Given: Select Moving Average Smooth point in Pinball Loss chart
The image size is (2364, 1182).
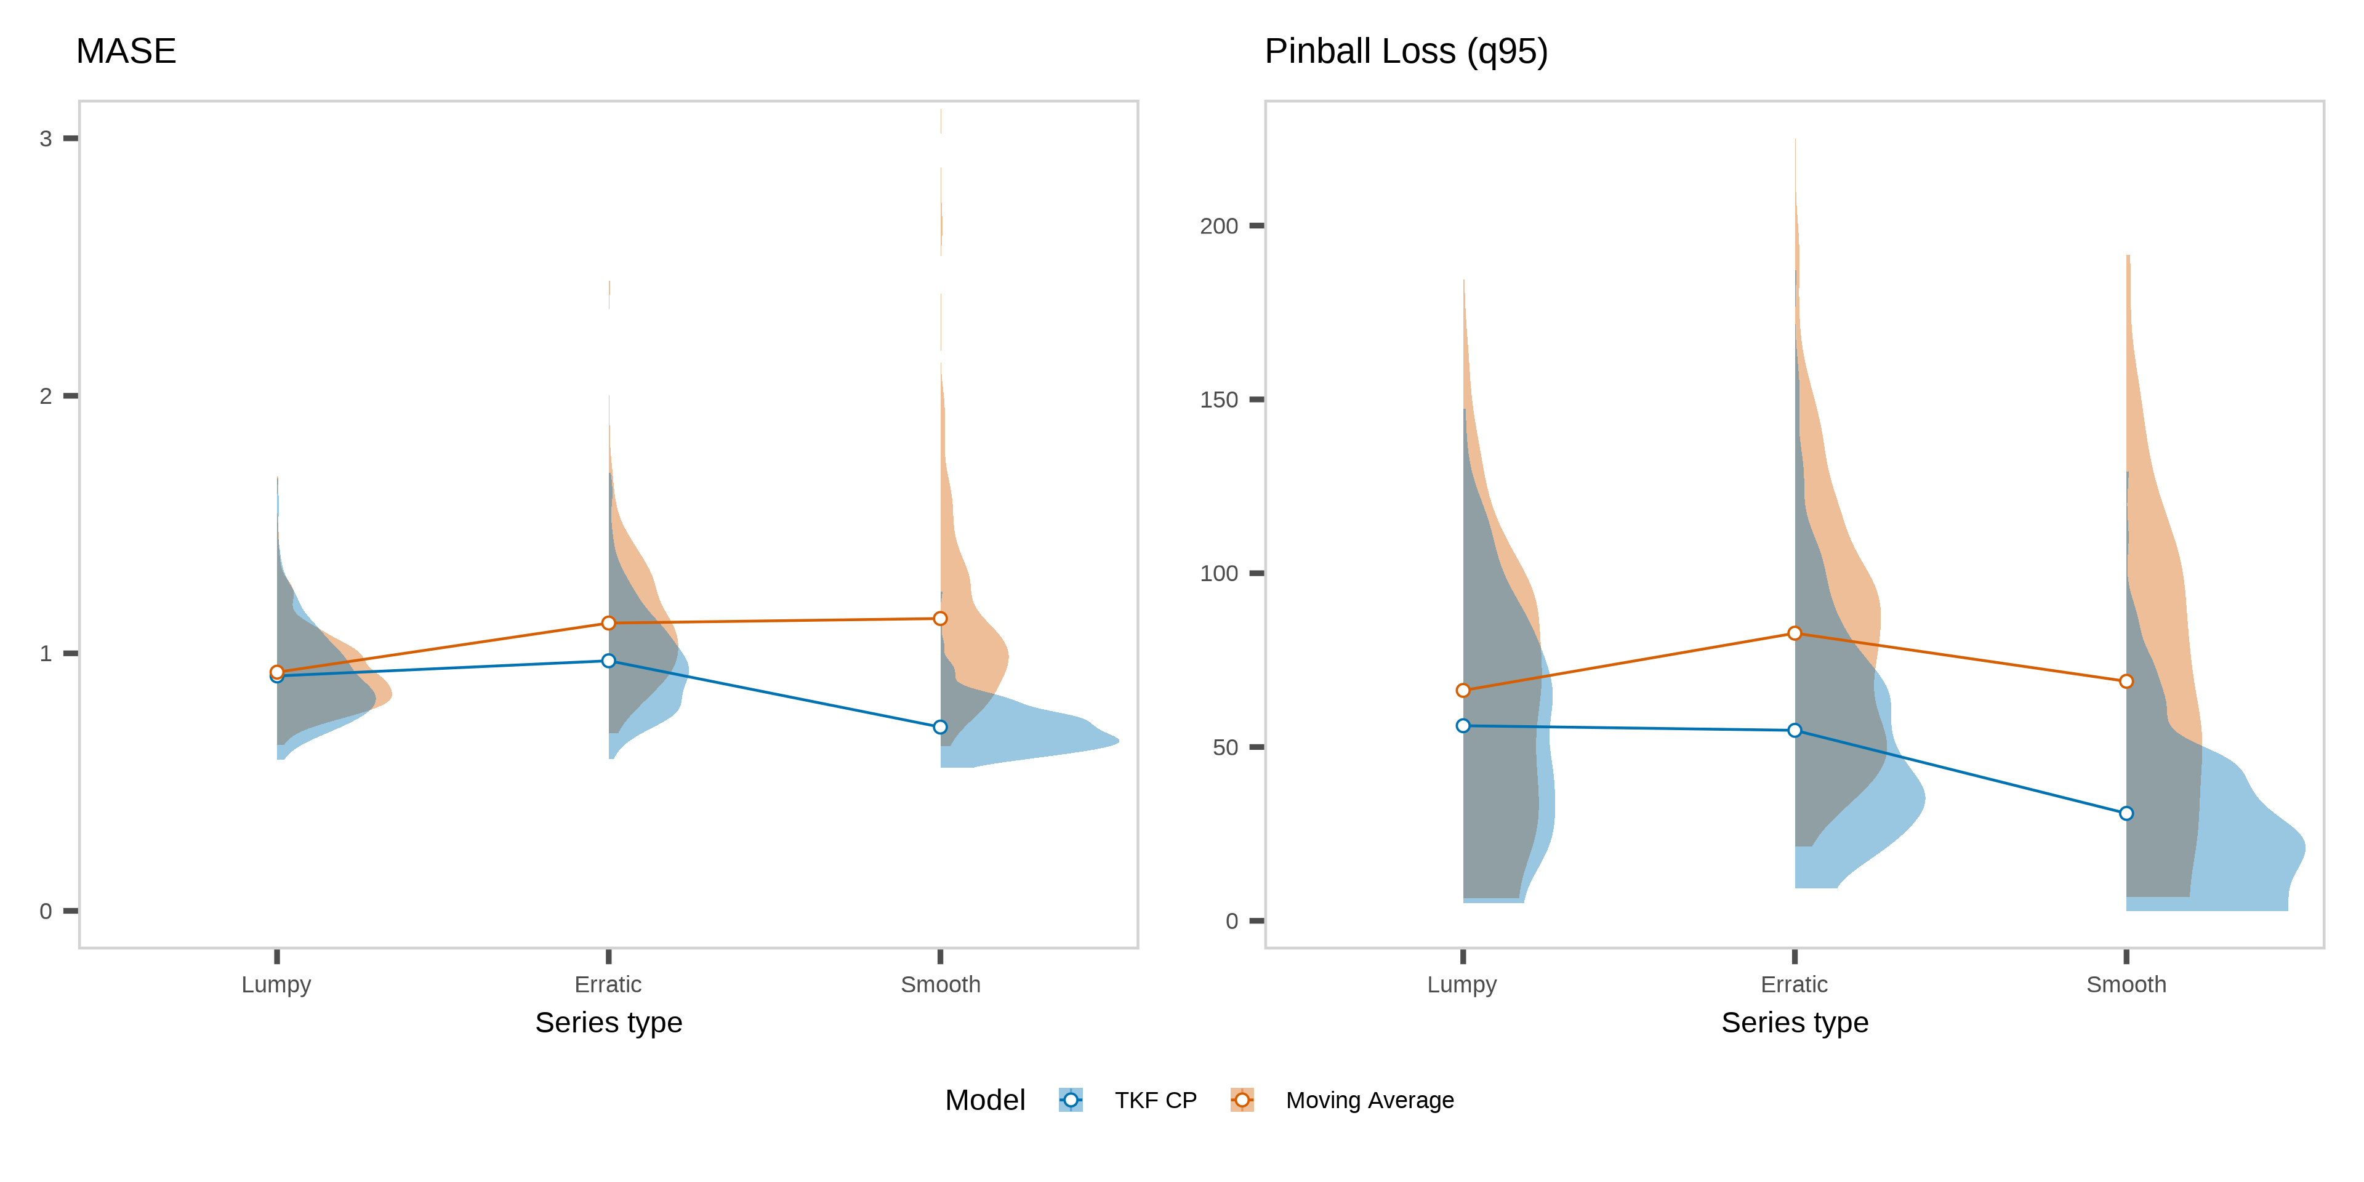Looking at the screenshot, I should coord(2125,681).
